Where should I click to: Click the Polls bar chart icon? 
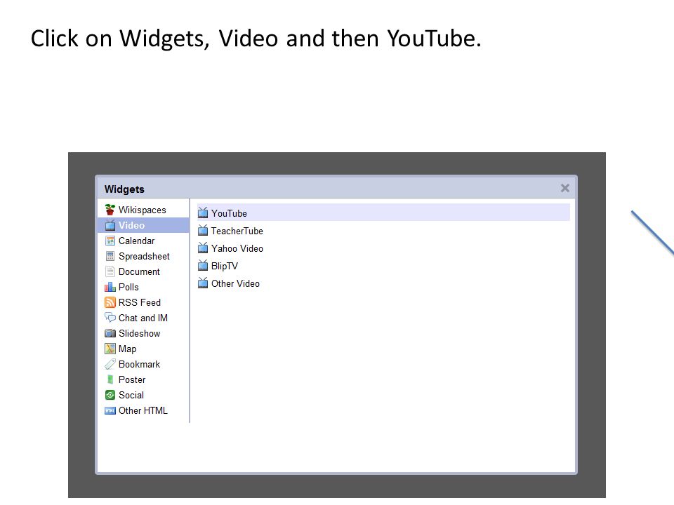pos(110,287)
